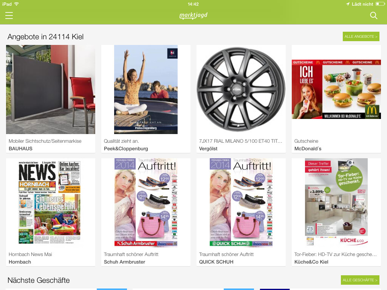
Task: Select the Vergölst retailer name
Action: pyautogui.click(x=208, y=149)
